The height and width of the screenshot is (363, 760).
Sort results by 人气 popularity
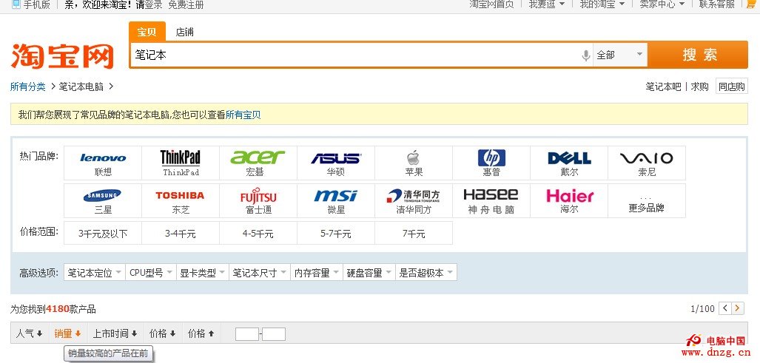[x=29, y=333]
